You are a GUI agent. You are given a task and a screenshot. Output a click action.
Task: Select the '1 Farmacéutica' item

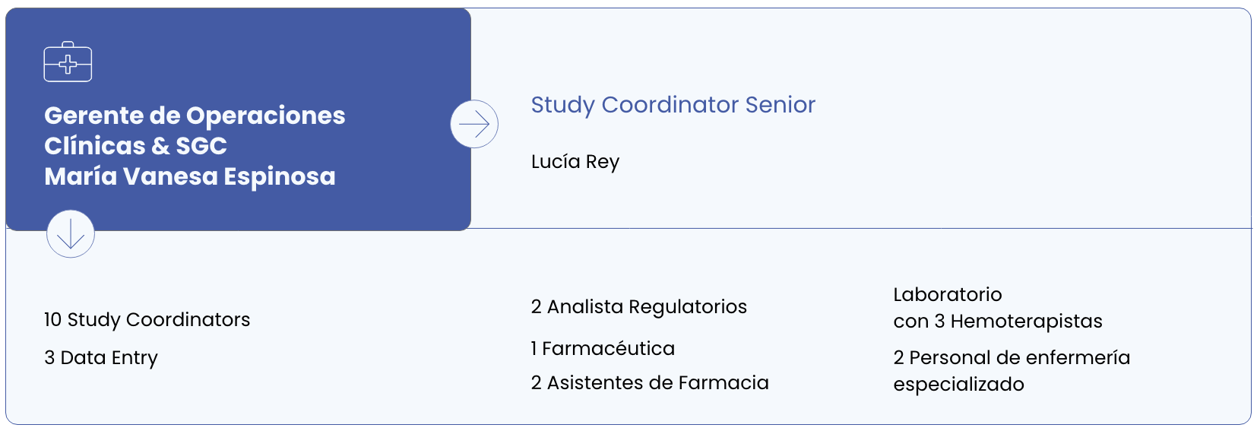603,348
